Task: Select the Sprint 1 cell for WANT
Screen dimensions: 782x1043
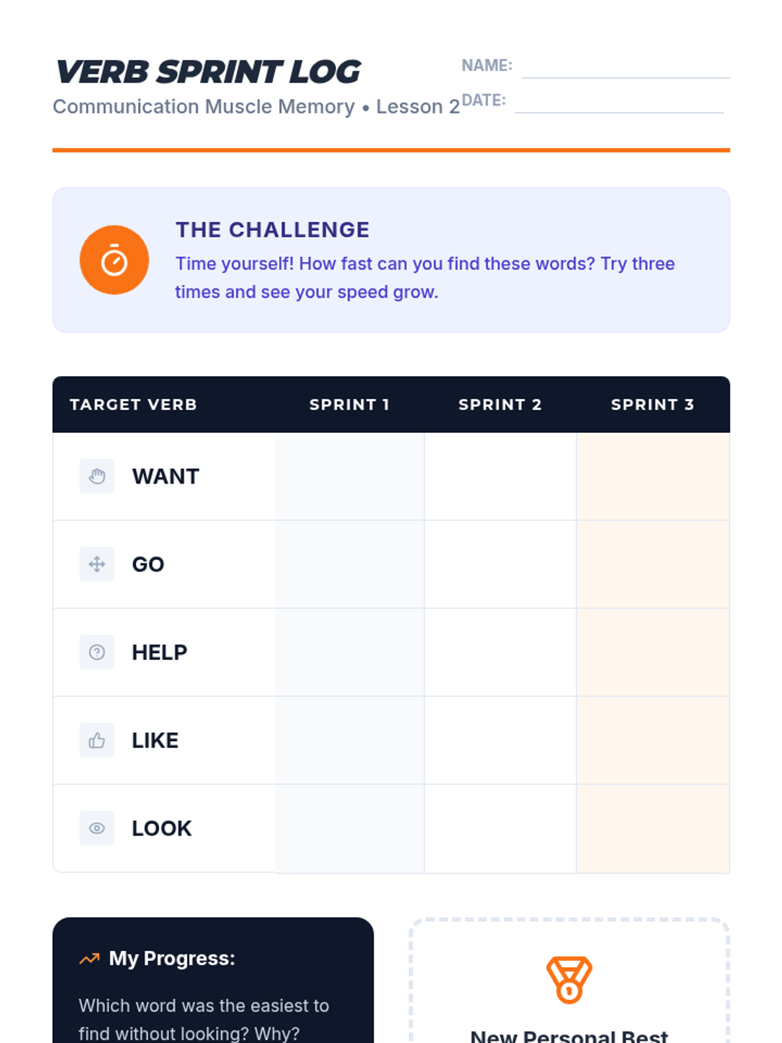Action: [x=350, y=477]
